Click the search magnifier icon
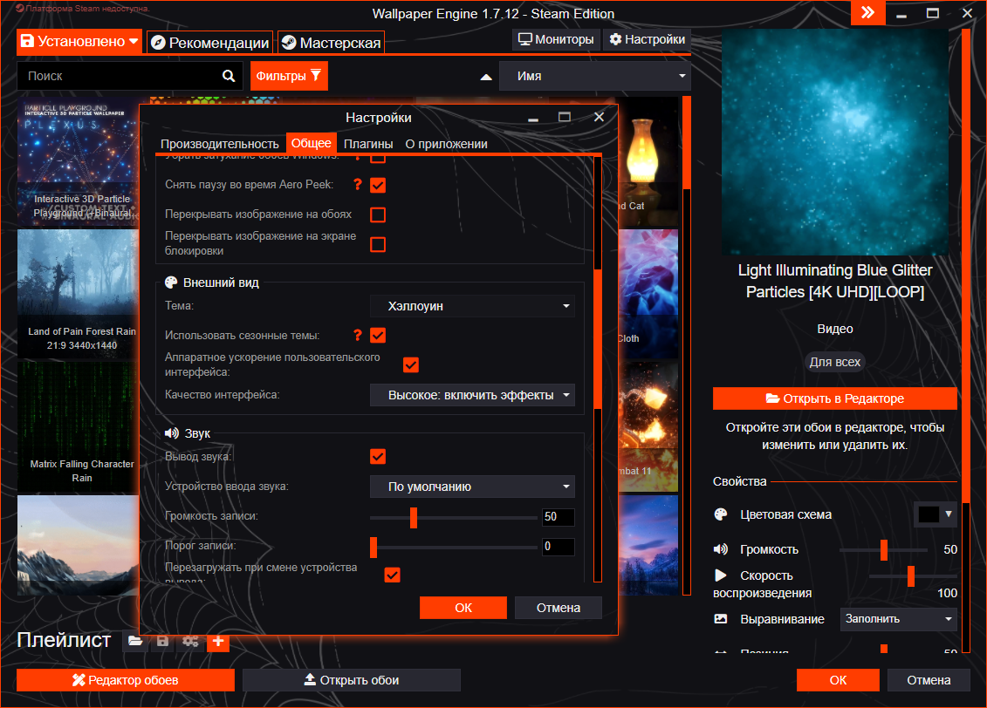 [229, 76]
